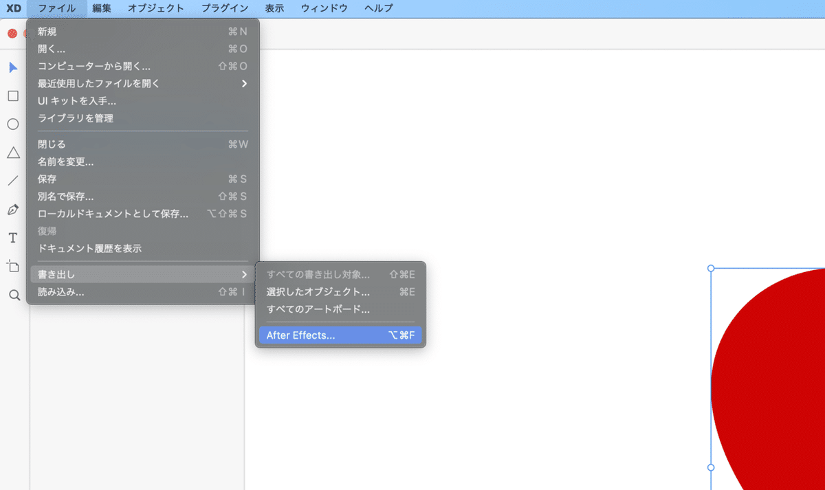Choose すべてのアートボード... export option
This screenshot has height=490, width=825.
pos(340,309)
